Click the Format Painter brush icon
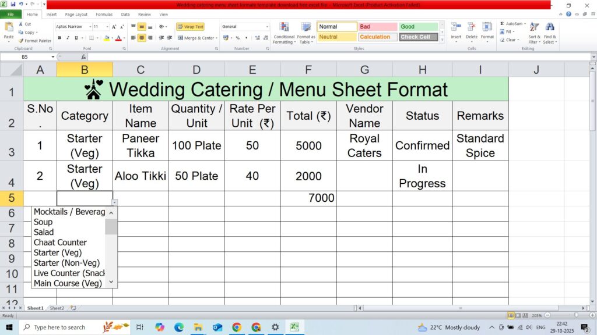 pos(21,41)
